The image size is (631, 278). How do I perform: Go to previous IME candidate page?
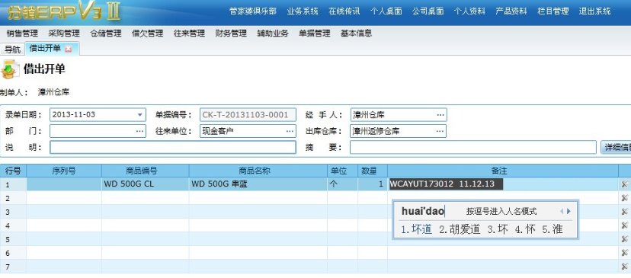[x=562, y=211]
